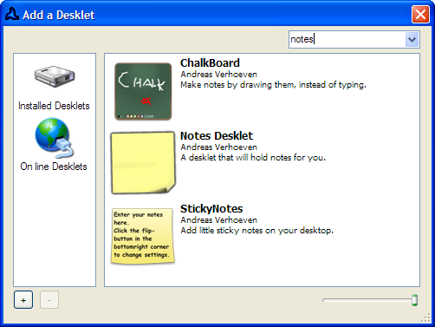Click "A desklet that will hold notes" description
Image resolution: width=435 pixels, height=327 pixels.
pyautogui.click(x=253, y=158)
